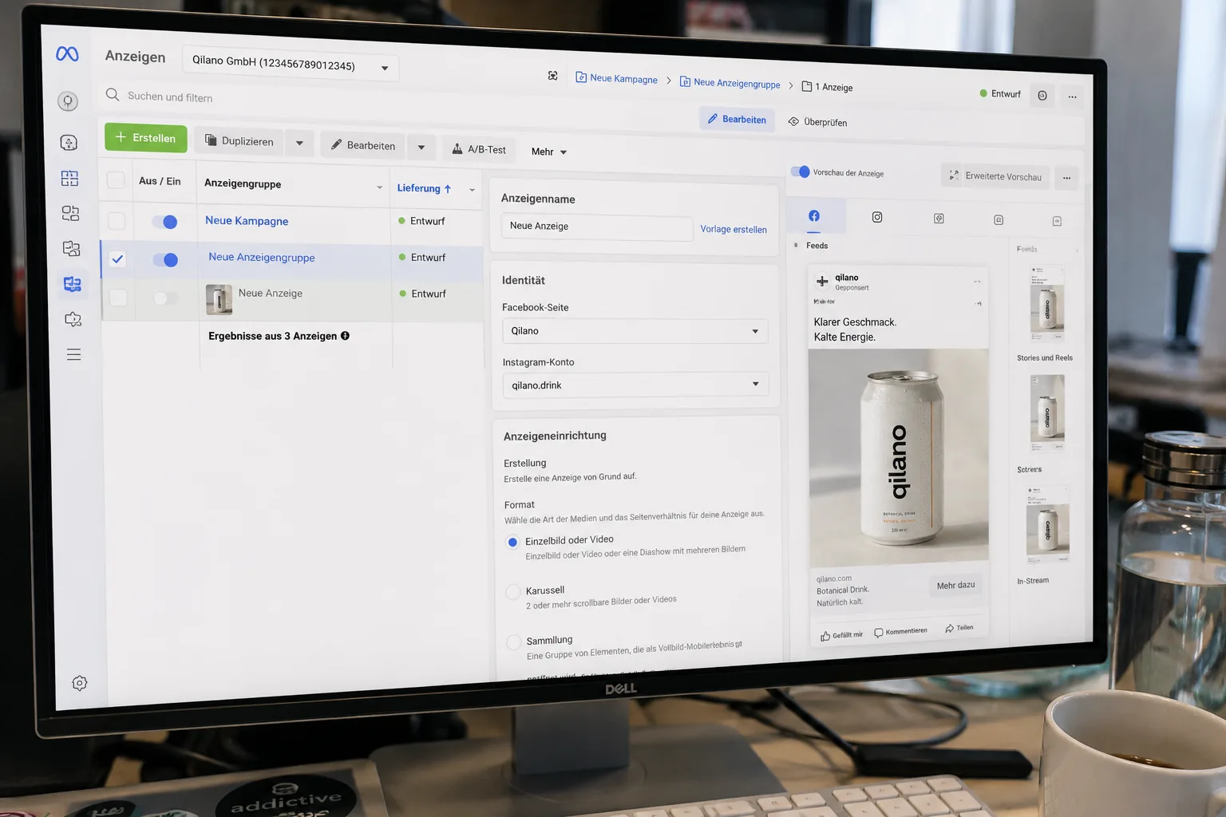Click the Meta logo icon
This screenshot has height=817, width=1226.
pyautogui.click(x=67, y=53)
